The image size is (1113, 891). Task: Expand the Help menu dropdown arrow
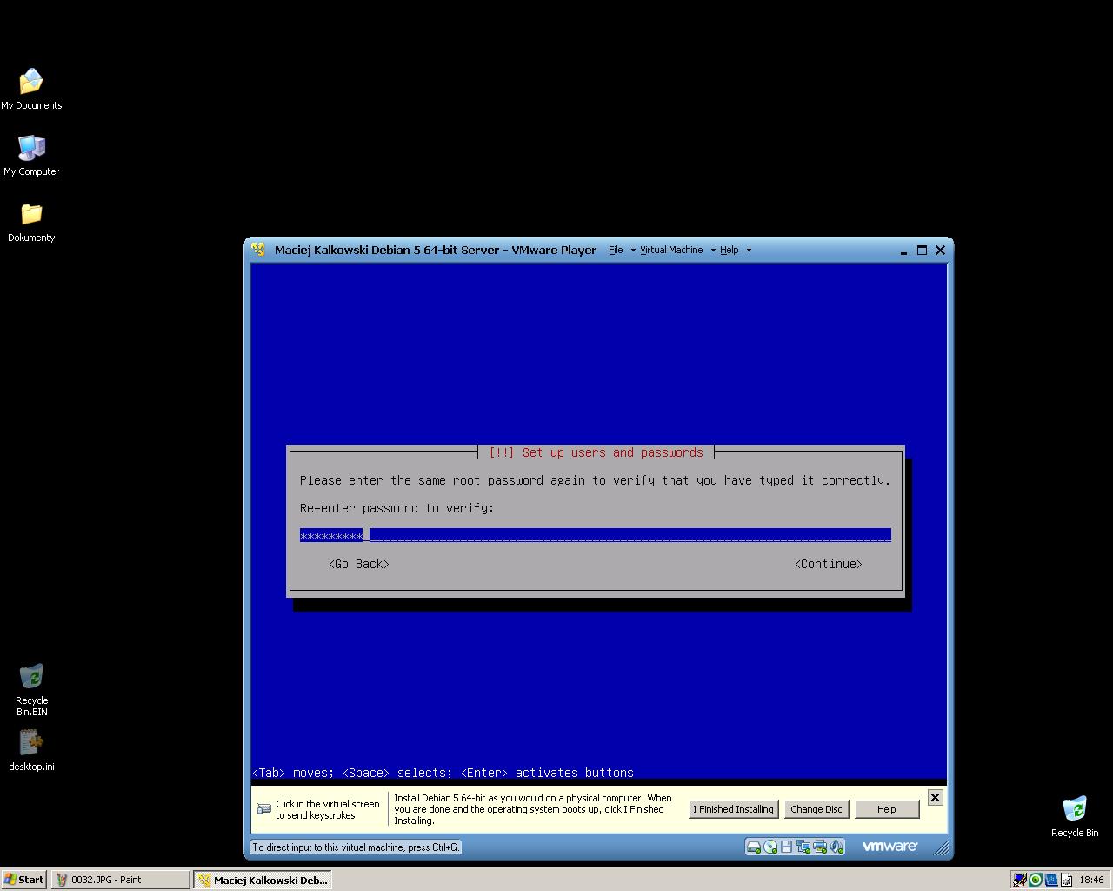(x=749, y=251)
